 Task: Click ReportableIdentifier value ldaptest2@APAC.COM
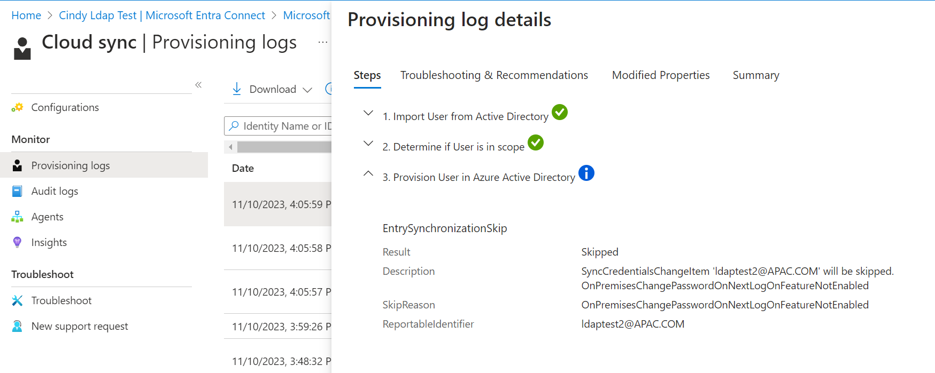point(633,324)
